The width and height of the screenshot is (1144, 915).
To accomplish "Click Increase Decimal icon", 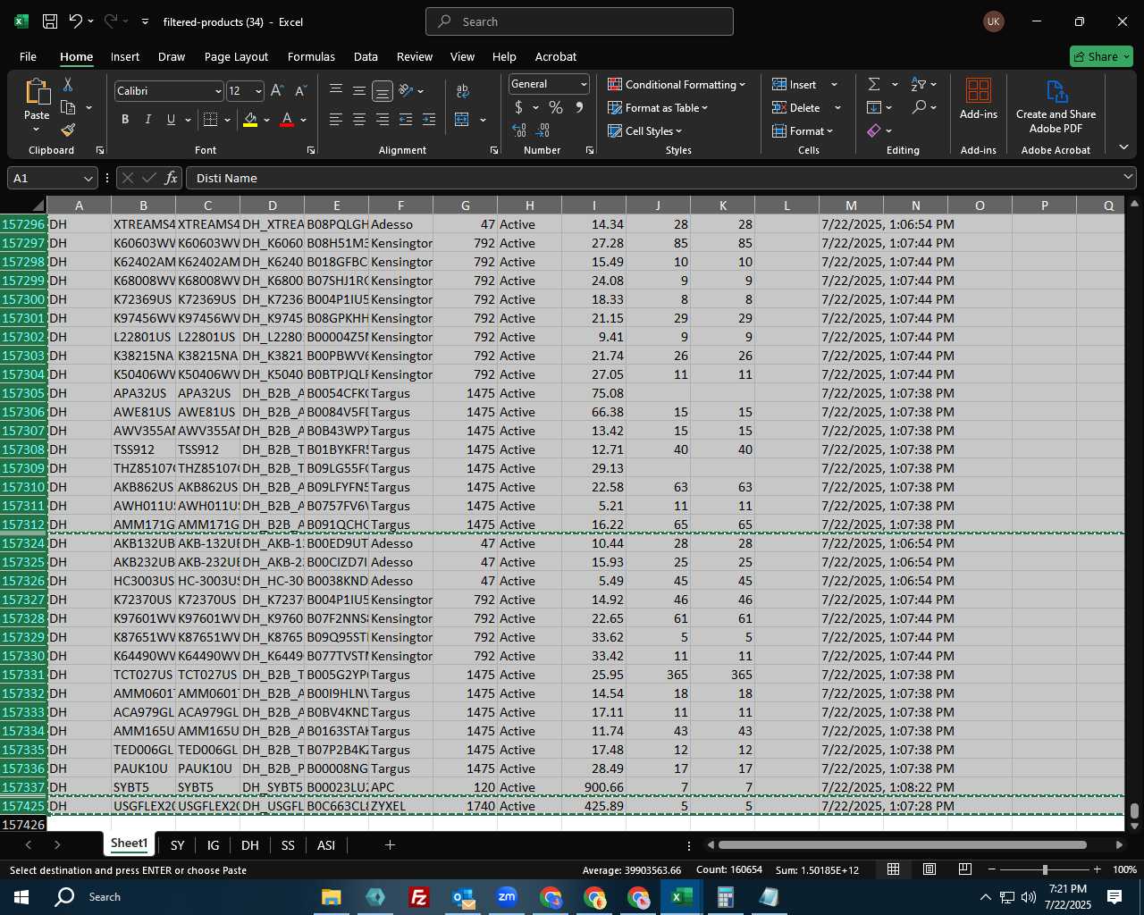I will [519, 130].
